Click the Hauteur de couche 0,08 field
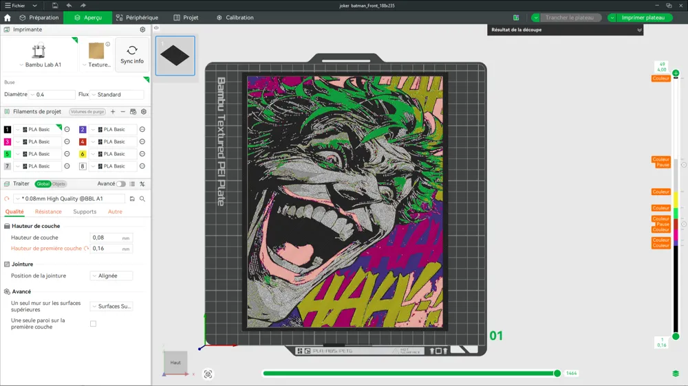Screen dimensions: 688x386 tap(111, 238)
